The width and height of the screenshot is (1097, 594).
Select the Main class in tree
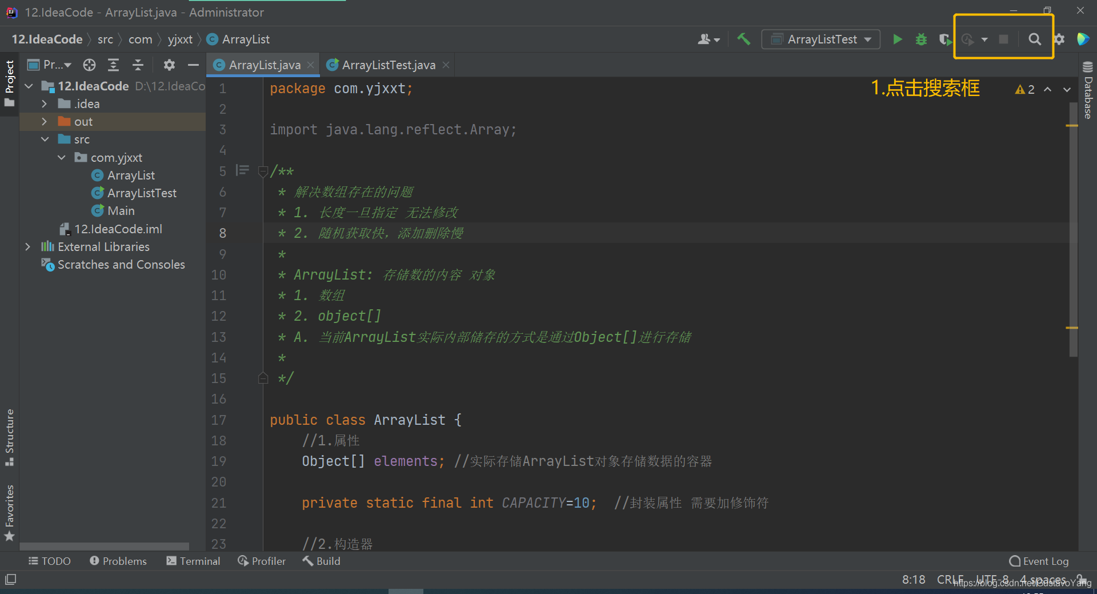pos(113,211)
